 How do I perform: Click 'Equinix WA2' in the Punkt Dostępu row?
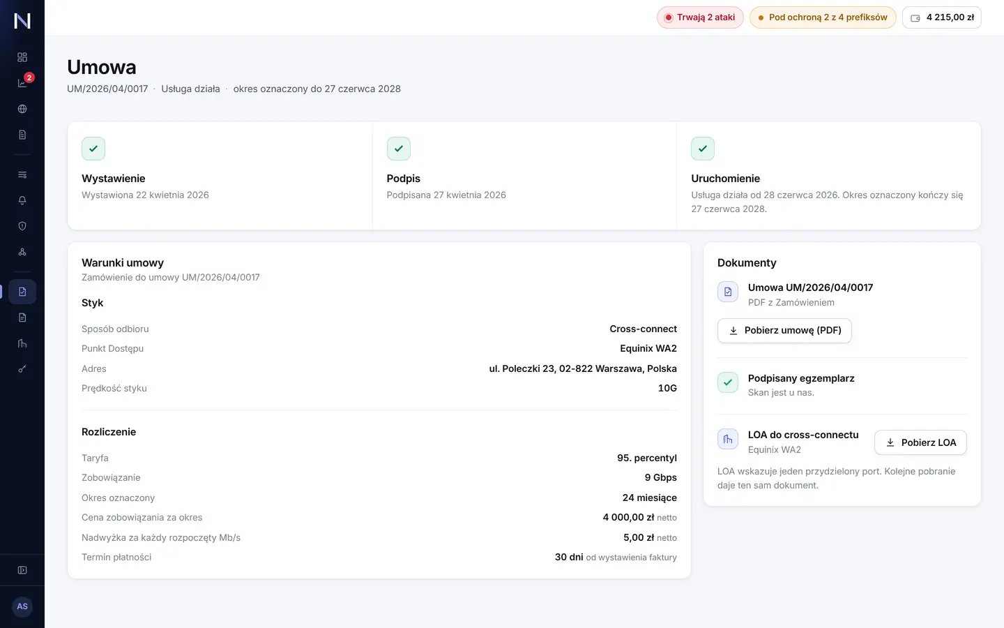coord(648,348)
